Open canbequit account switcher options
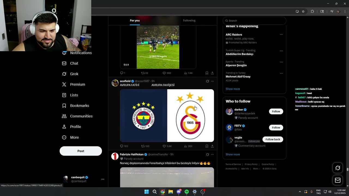This screenshot has width=349, height=196. click(x=103, y=179)
